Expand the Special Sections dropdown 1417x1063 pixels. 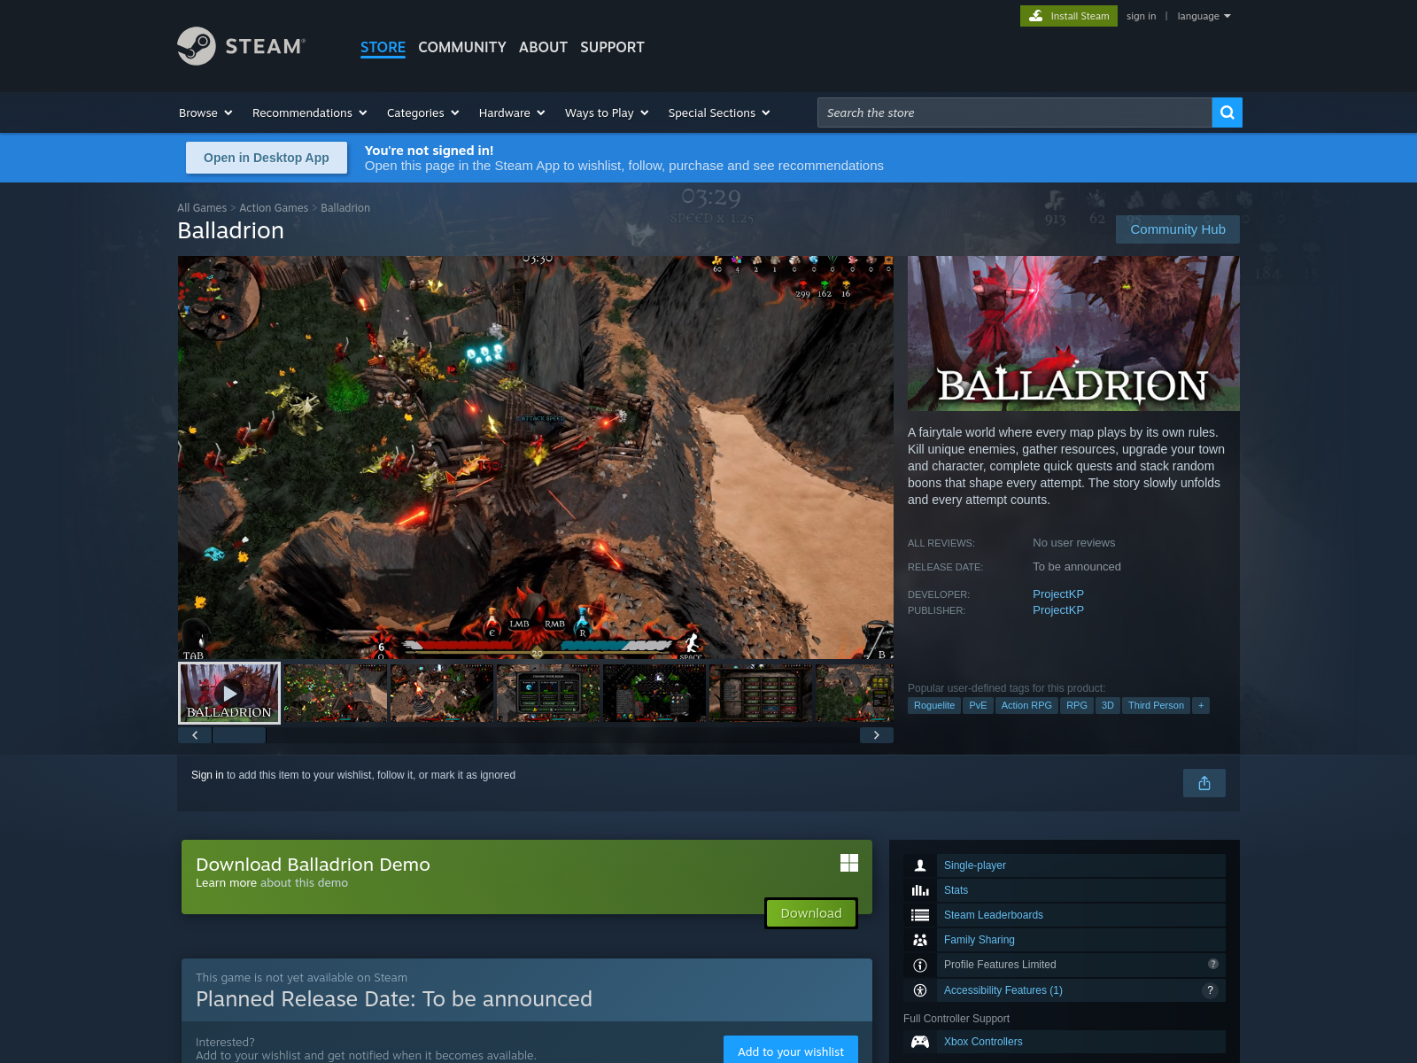719,113
